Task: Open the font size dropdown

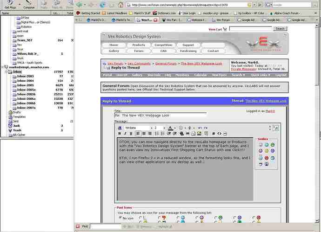Action: [164, 128]
